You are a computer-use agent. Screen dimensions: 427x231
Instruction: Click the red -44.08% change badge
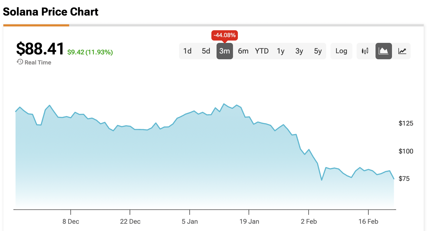[224, 35]
